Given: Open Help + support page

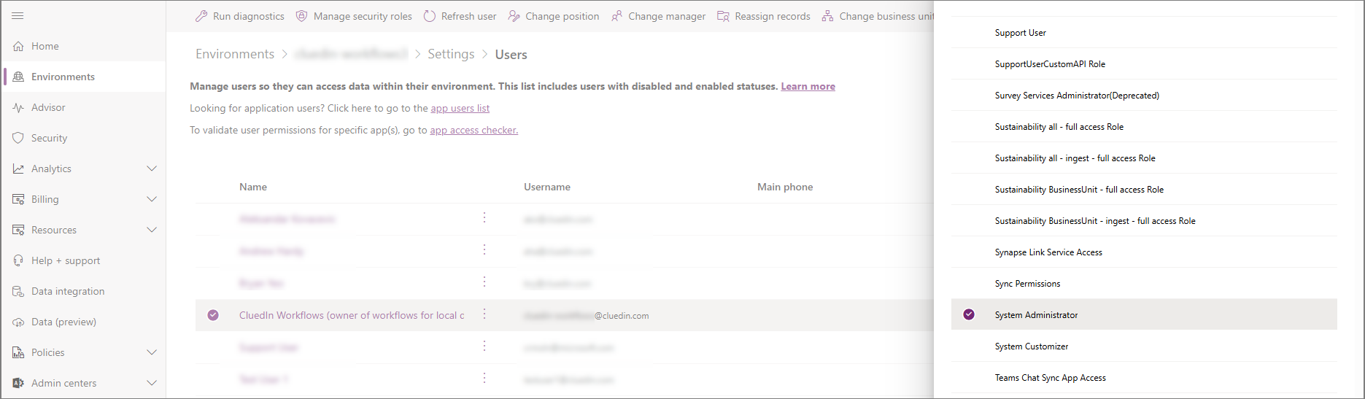Looking at the screenshot, I should (x=83, y=260).
